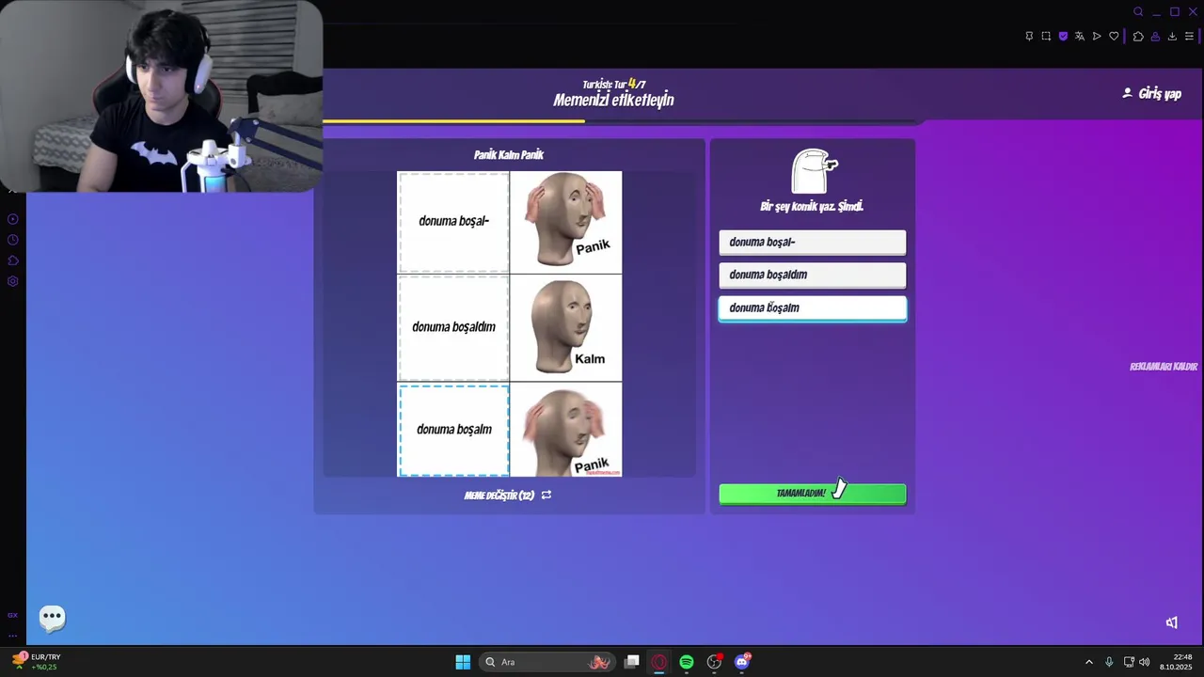Open the chat bubble icon
The image size is (1204, 677).
(x=53, y=618)
